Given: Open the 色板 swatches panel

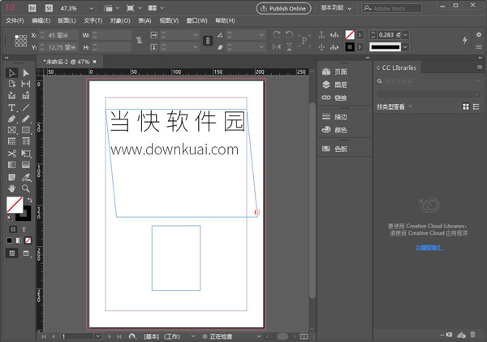Looking at the screenshot, I should 334,149.
